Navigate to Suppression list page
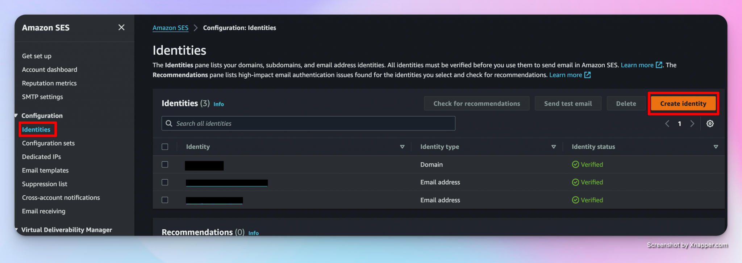Screen dimensions: 742x263 click(45, 184)
